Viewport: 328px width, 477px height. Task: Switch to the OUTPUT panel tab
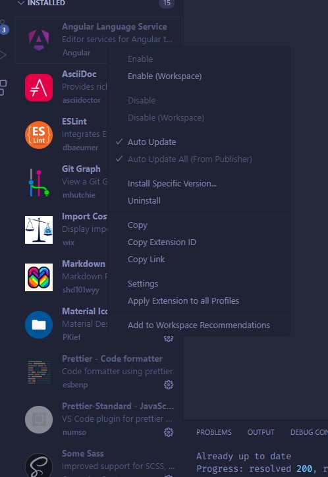click(x=261, y=432)
